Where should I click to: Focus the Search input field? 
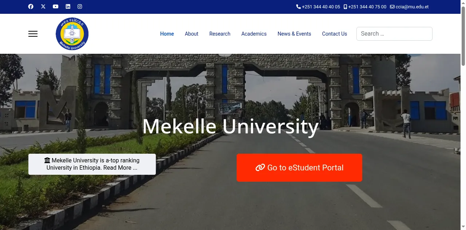click(394, 34)
